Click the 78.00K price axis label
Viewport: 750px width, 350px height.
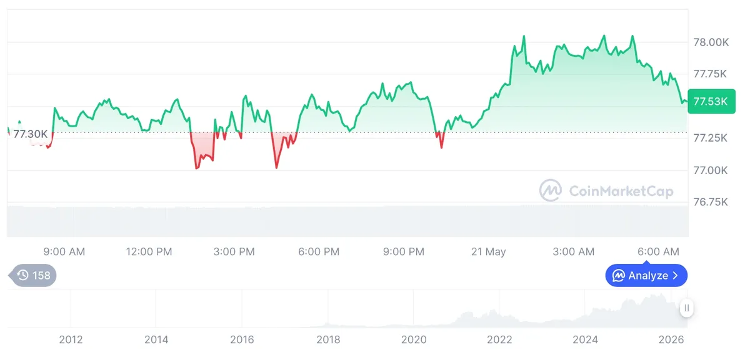[711, 42]
